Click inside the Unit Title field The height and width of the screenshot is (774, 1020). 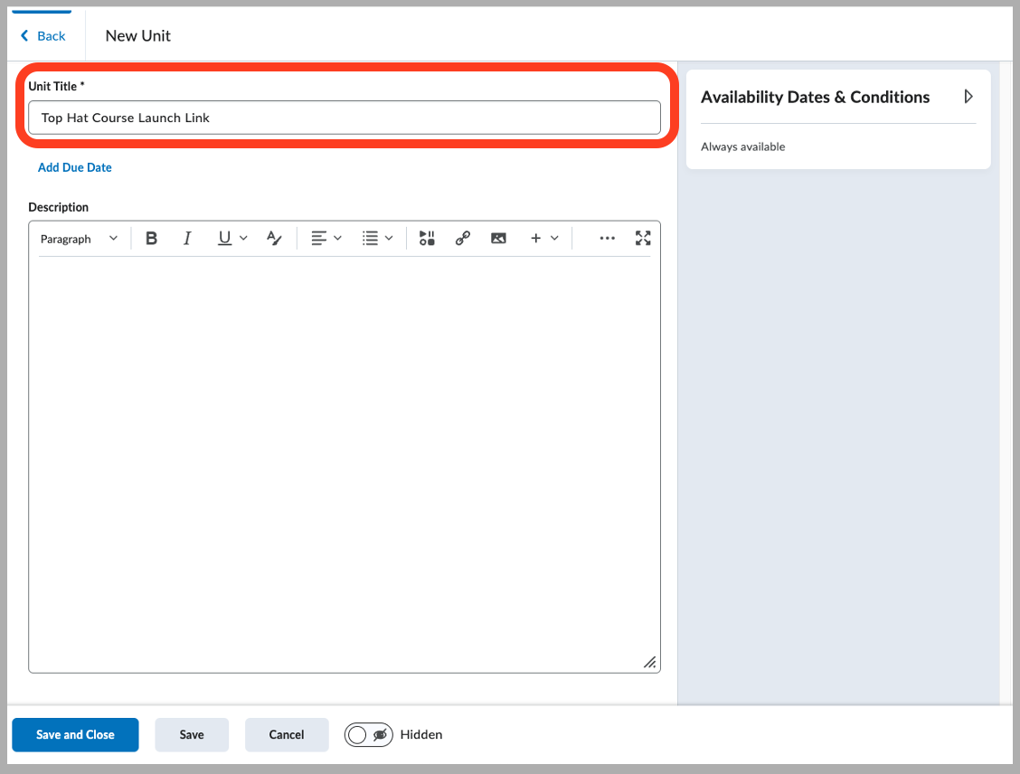(344, 118)
